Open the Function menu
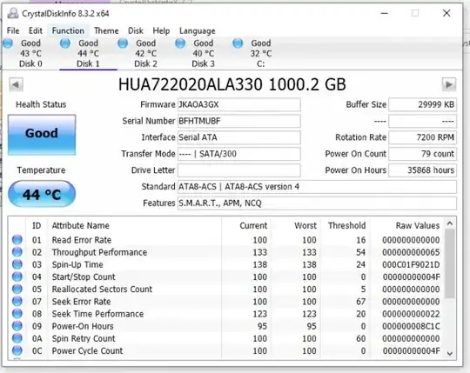 68,30
